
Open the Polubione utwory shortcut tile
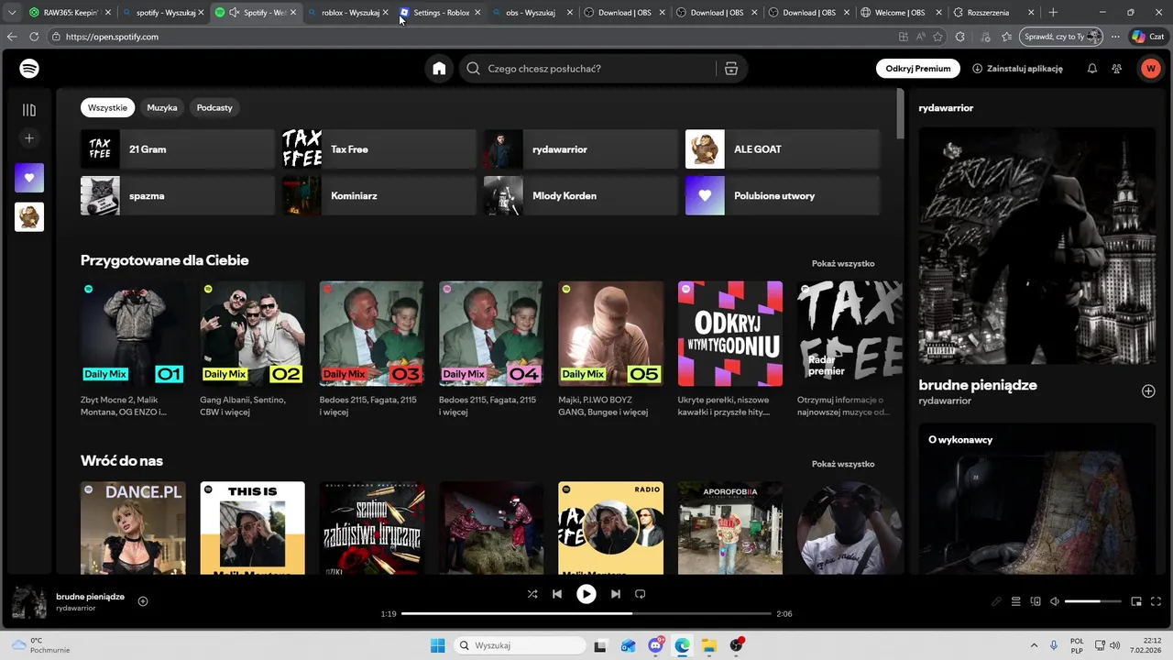(783, 196)
